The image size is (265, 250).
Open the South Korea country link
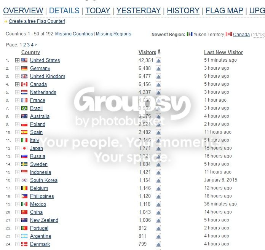44,180
